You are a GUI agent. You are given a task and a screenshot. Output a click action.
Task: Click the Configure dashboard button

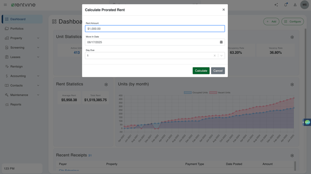click(292, 22)
